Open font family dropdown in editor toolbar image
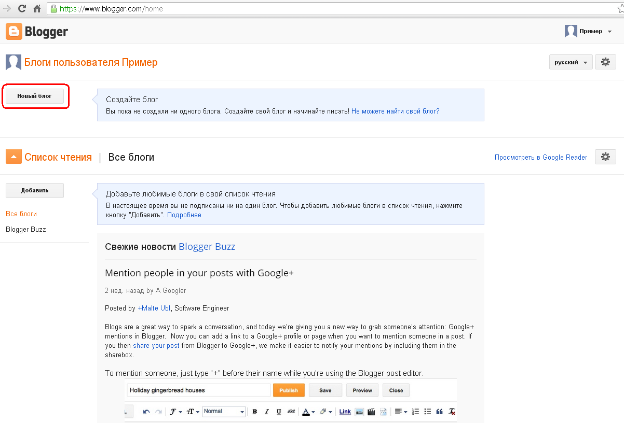Viewport: 624px width, 423px height. 176,412
